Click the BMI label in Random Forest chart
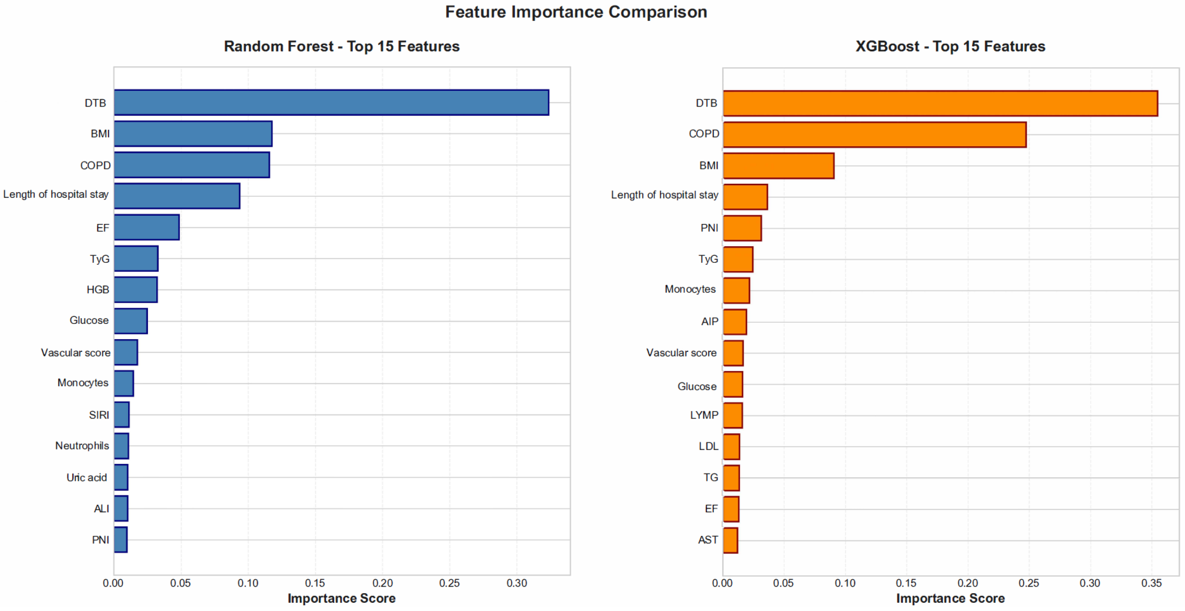 coord(100,134)
